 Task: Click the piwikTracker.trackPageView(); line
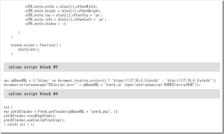point(30,116)
